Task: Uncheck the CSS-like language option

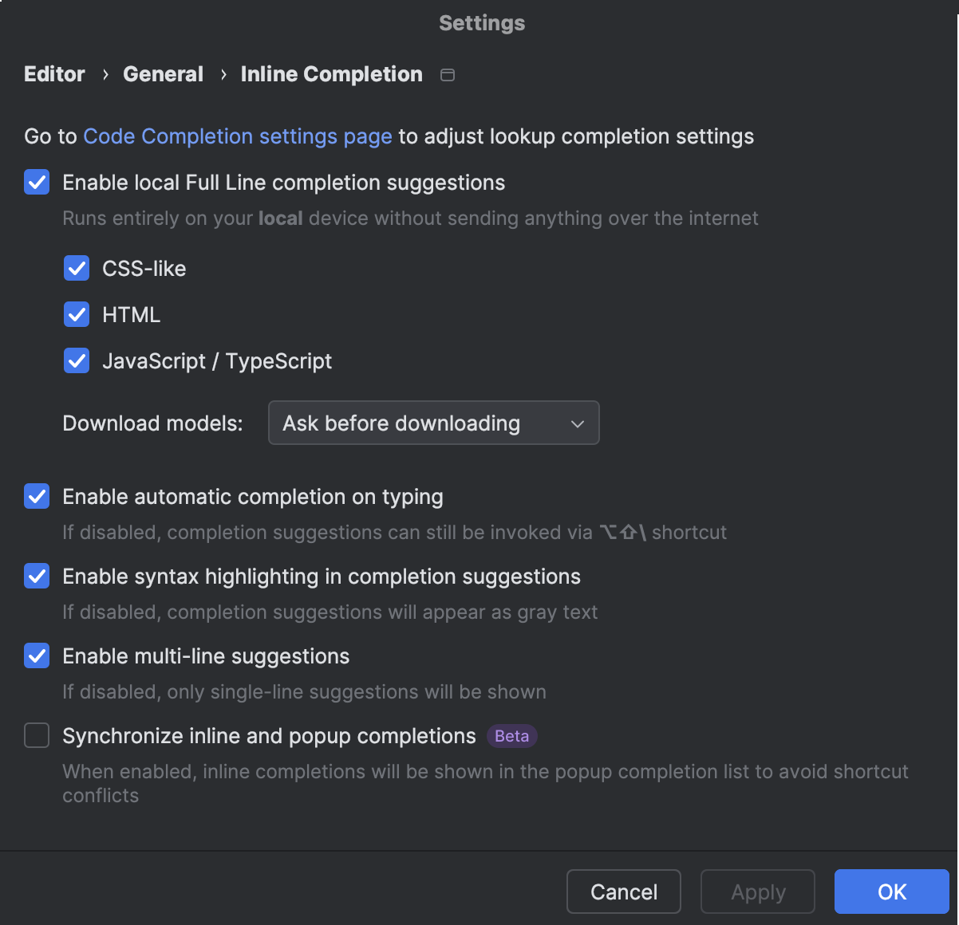Action: [77, 269]
